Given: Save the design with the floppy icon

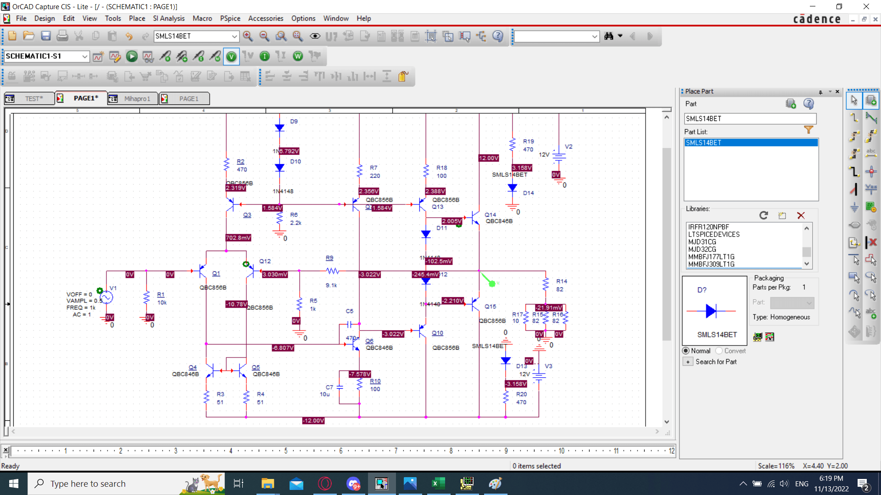Looking at the screenshot, I should [45, 36].
